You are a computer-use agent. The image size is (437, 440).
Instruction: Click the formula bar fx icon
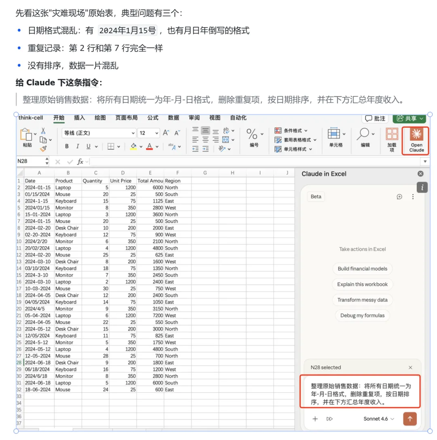[x=80, y=161]
